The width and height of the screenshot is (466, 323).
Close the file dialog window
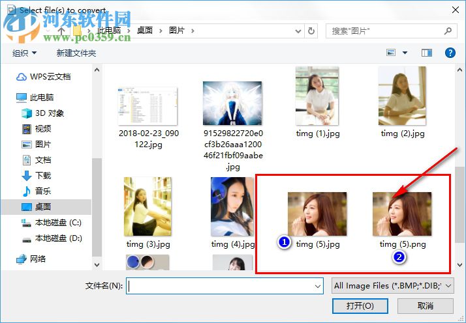[456, 10]
